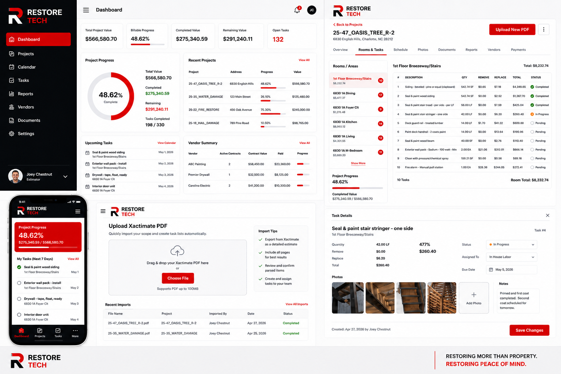The image size is (561, 374).
Task: Click Save Changes button
Action: 529,330
